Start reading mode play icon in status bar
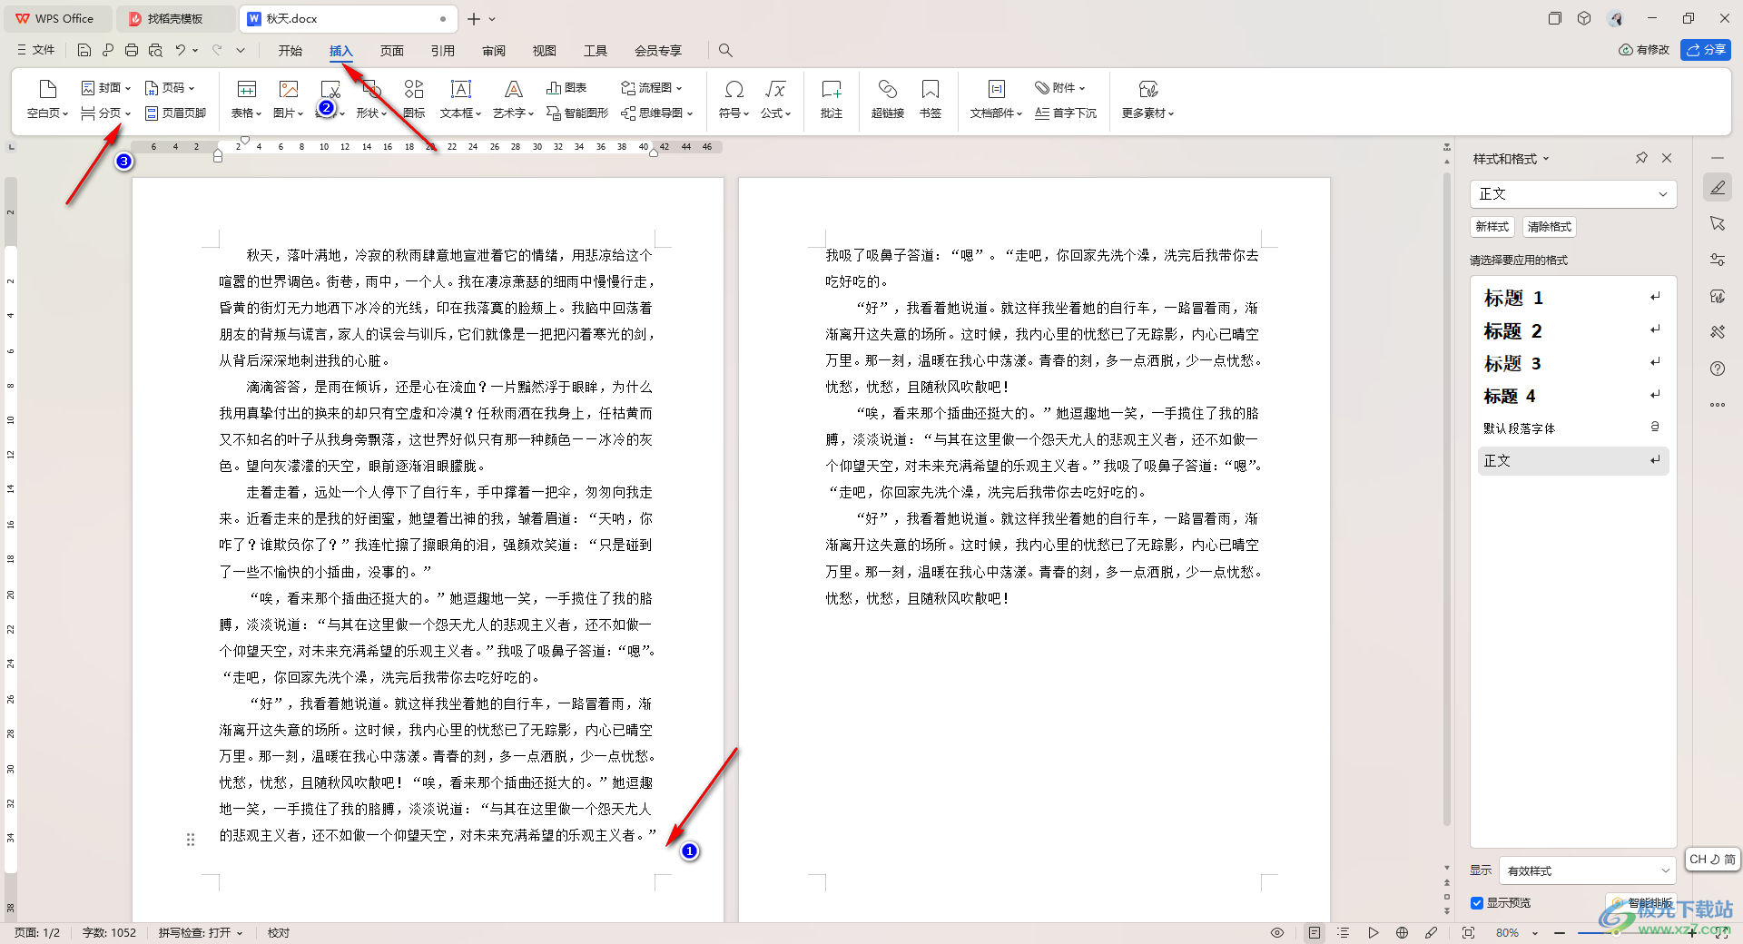Screen dimensions: 1743x944 click(x=1374, y=933)
